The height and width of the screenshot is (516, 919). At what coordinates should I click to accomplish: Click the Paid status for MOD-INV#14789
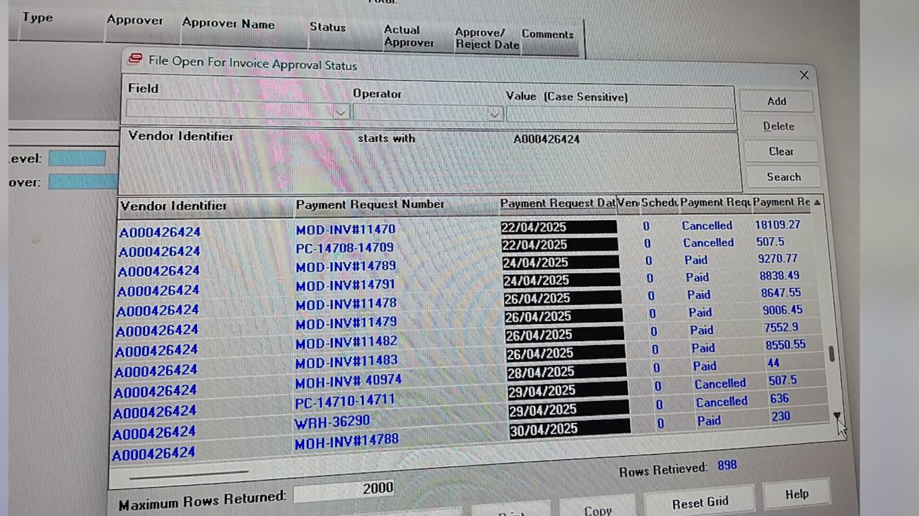[x=696, y=260]
